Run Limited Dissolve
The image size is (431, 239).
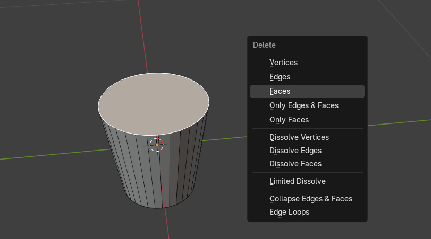297,181
